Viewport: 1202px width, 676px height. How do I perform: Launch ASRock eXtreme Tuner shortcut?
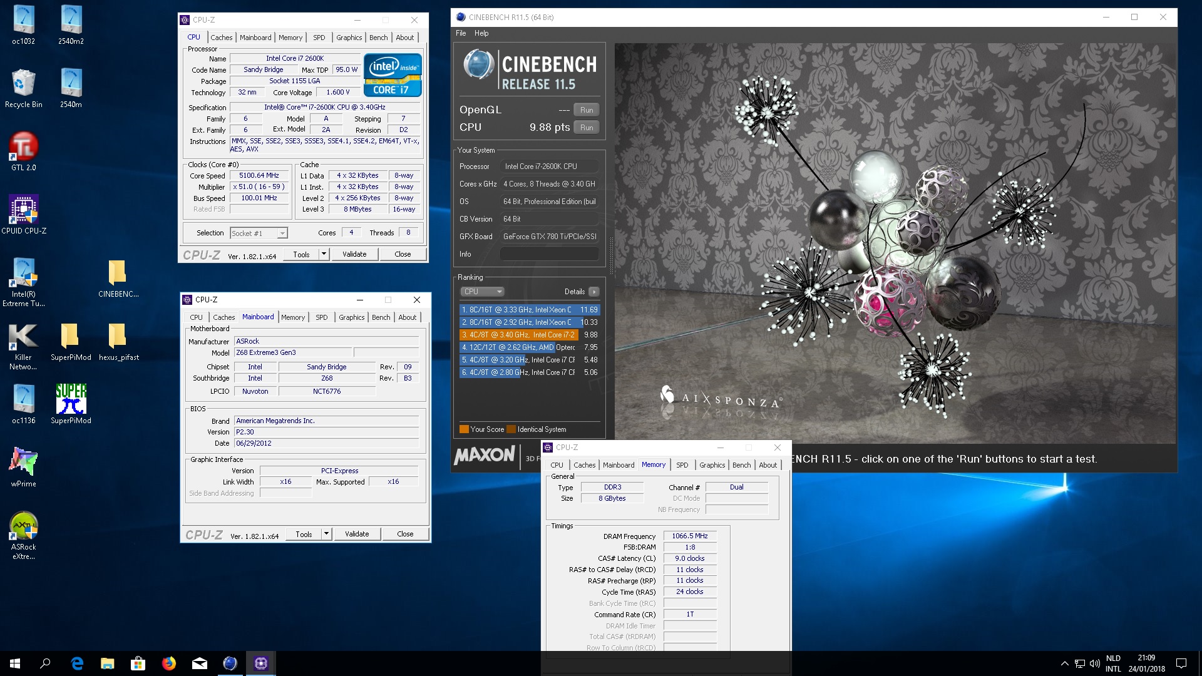pyautogui.click(x=24, y=535)
